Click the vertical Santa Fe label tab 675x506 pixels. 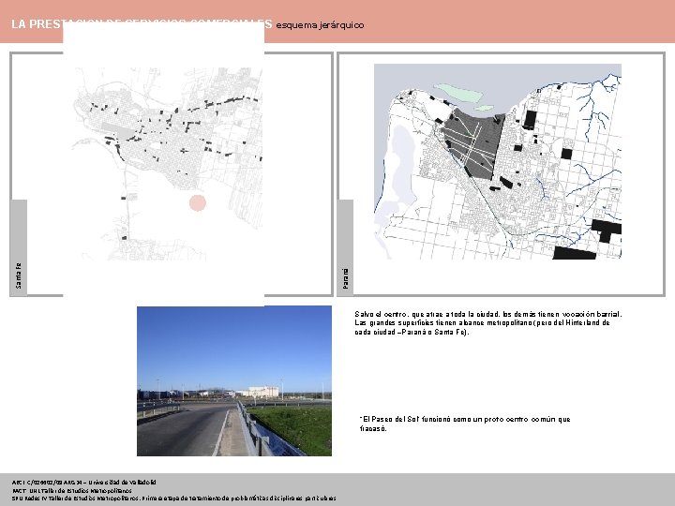pyautogui.click(x=19, y=247)
